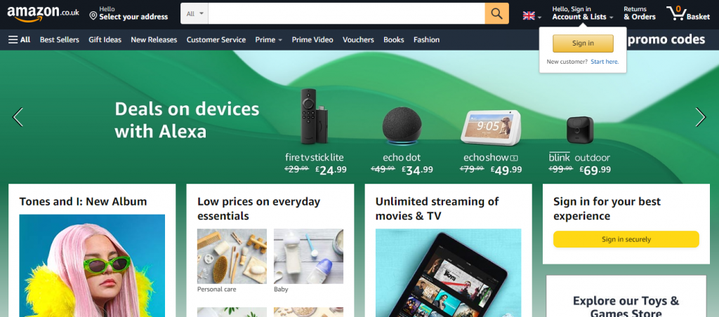Viewport: 719px width, 317px height.
Task: Open Best Sellers in navigation bar
Action: click(x=60, y=40)
